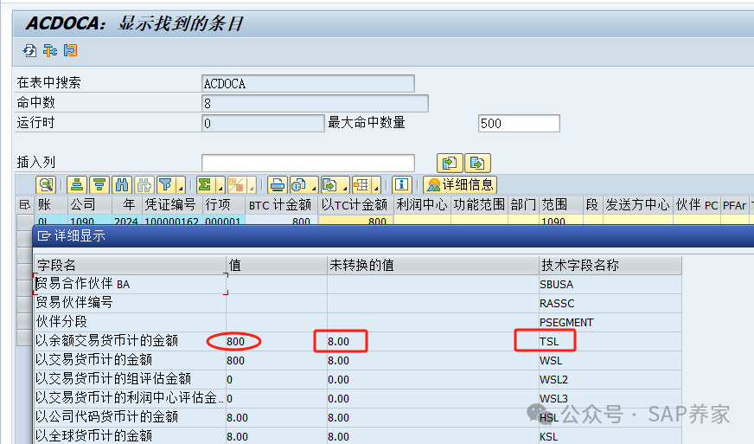Click the Set Filter funnel icon

coord(166,185)
